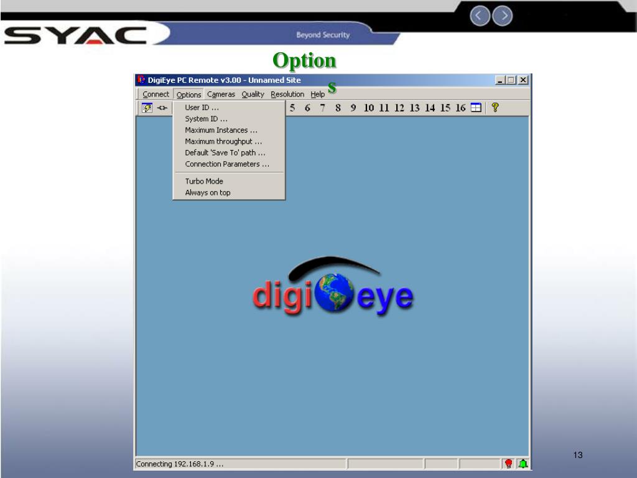This screenshot has height=478, width=637.
Task: Select camera 12 in toolbar
Action: [399, 108]
